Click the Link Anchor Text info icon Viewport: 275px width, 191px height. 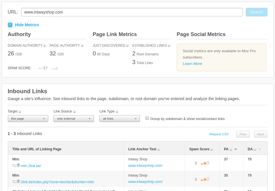159,149
